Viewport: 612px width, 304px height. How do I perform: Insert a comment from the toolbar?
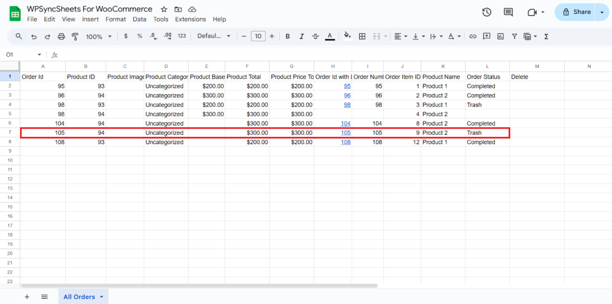click(486, 36)
